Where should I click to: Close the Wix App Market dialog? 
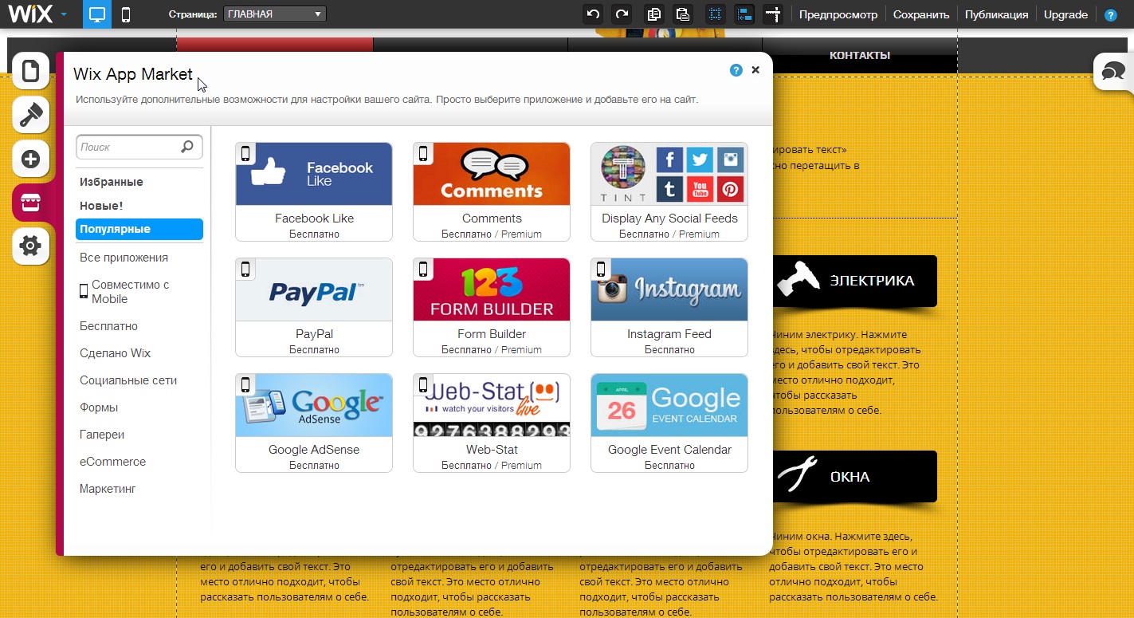(755, 70)
